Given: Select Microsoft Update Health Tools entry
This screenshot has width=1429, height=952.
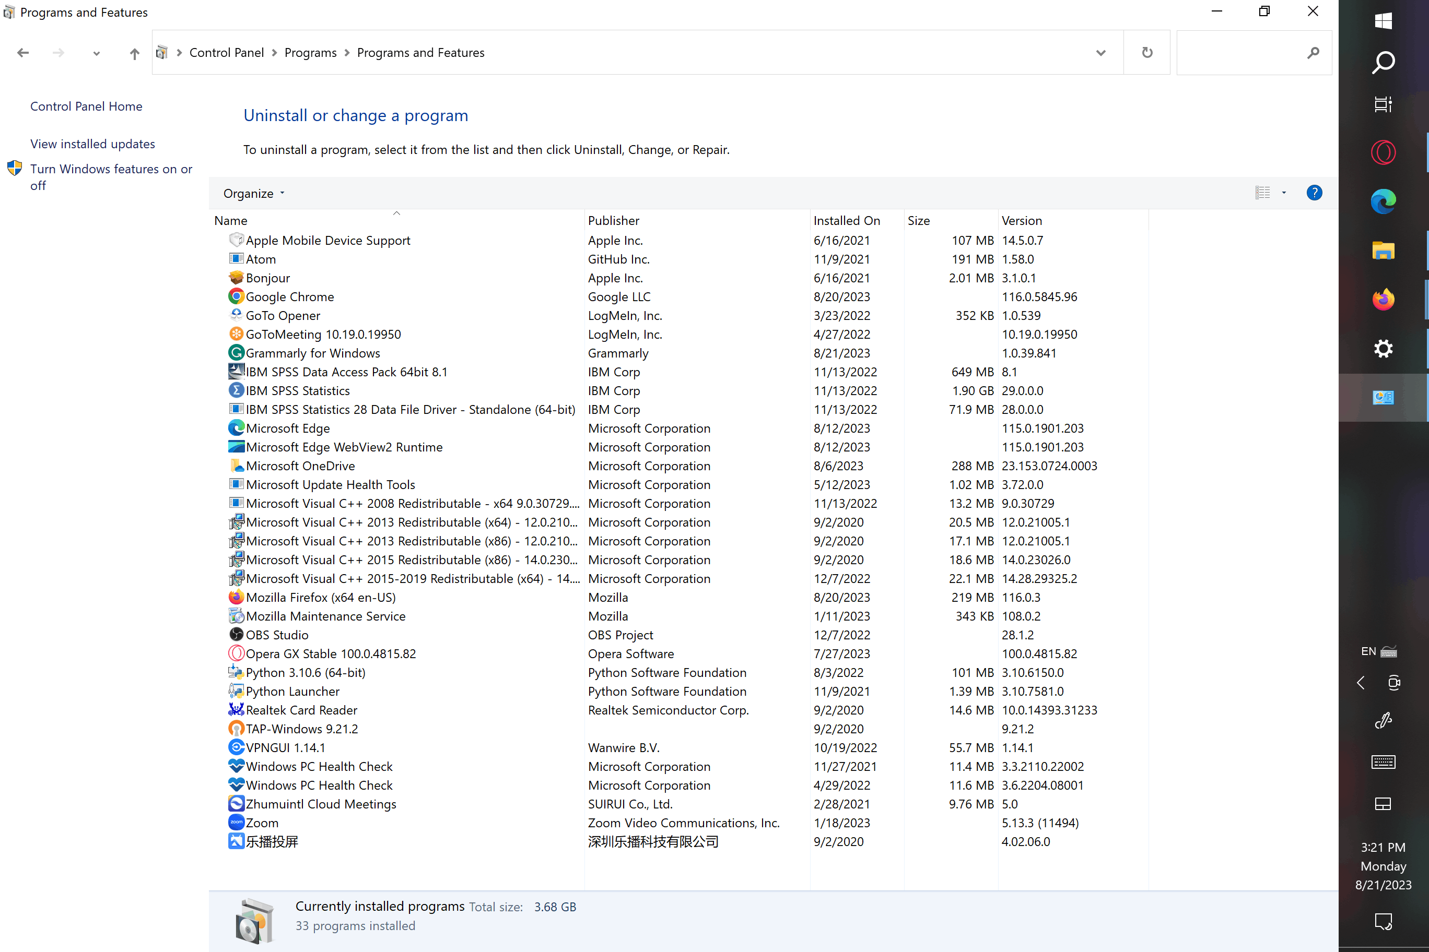Looking at the screenshot, I should 681,484.
